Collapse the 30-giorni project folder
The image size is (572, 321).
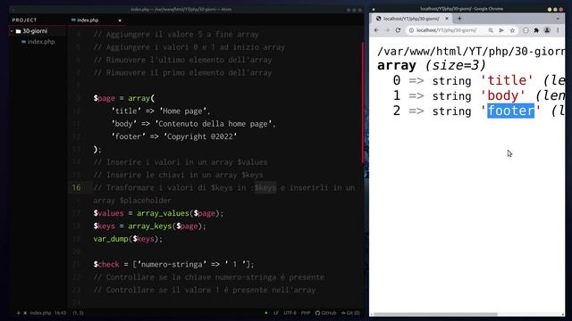coord(12,31)
